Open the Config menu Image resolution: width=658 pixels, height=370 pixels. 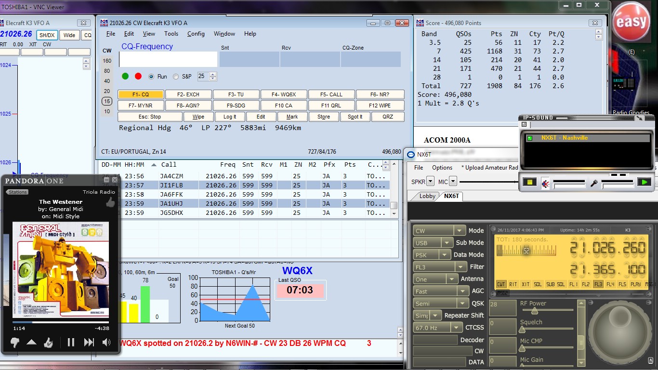[x=196, y=34]
